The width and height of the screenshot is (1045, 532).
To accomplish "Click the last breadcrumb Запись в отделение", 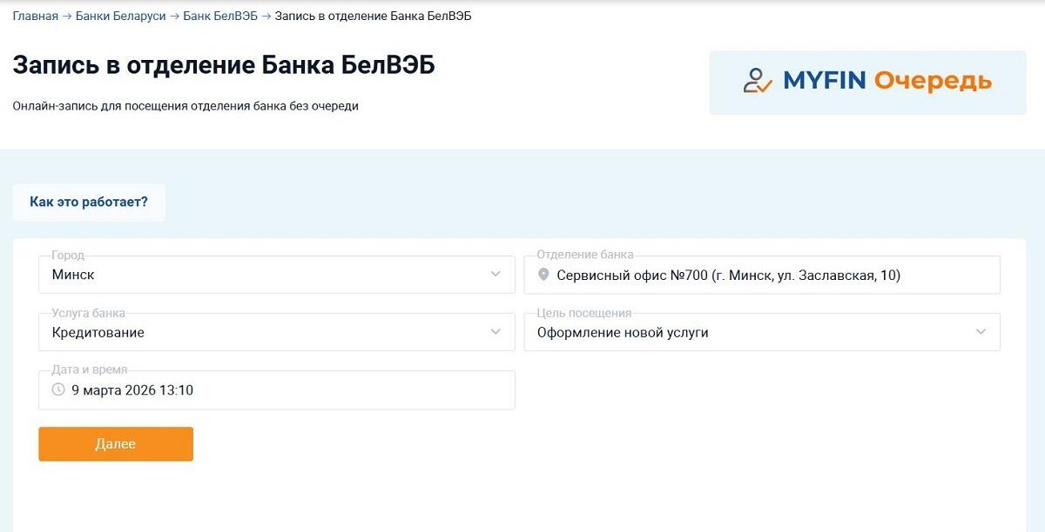I will pos(373,17).
